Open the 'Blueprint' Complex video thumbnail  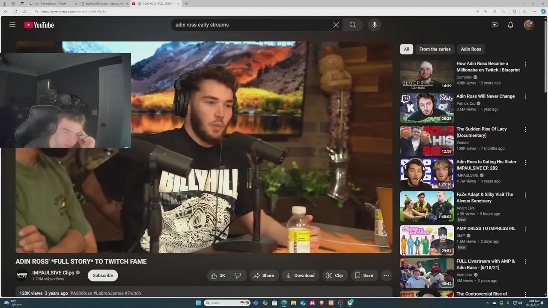tap(427, 75)
